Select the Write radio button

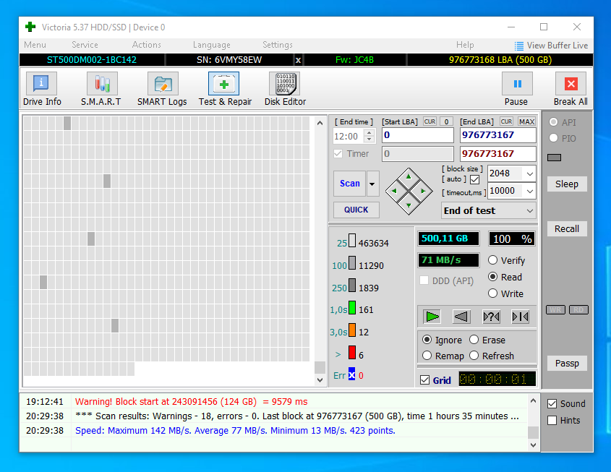492,293
